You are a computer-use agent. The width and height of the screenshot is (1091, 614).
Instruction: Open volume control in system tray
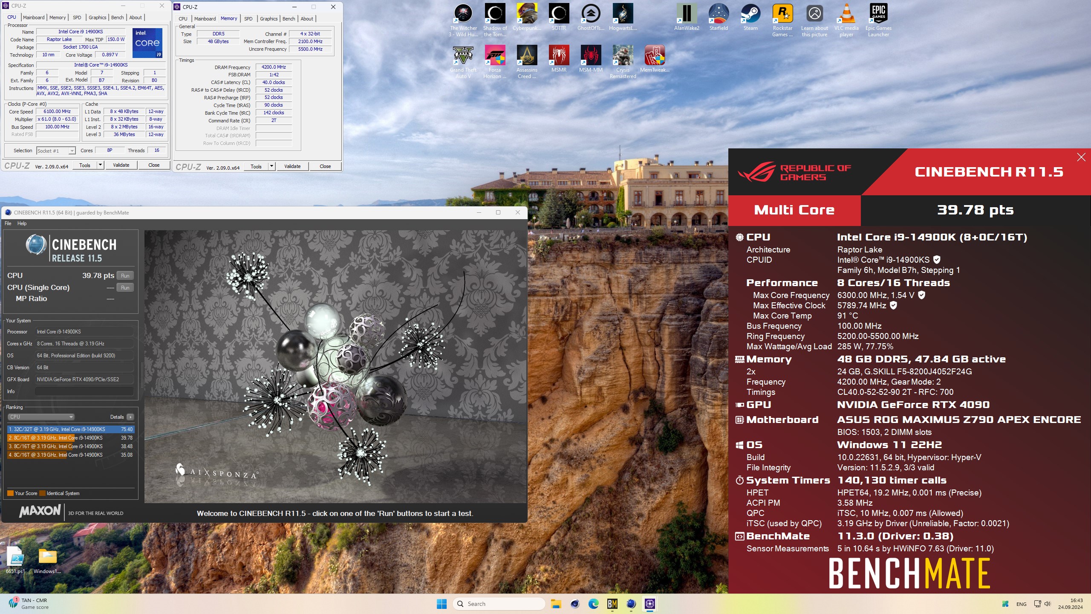coord(1048,604)
